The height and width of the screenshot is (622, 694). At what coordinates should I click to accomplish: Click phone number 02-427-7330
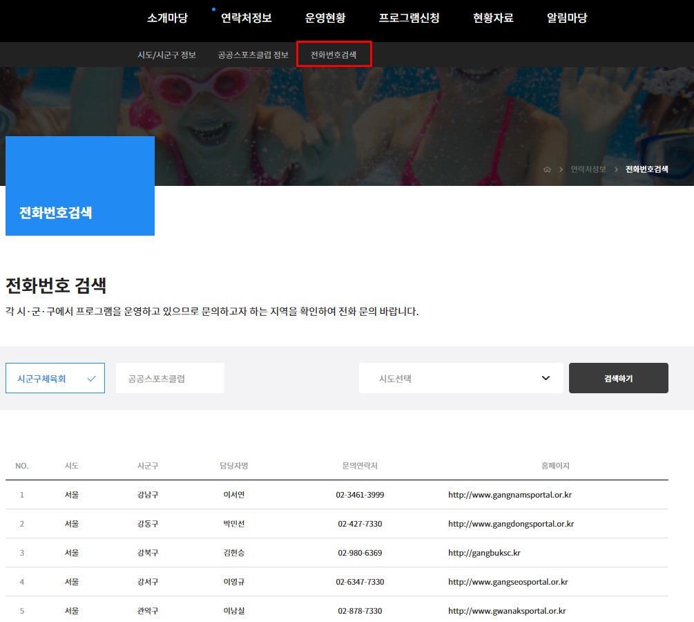coord(360,524)
